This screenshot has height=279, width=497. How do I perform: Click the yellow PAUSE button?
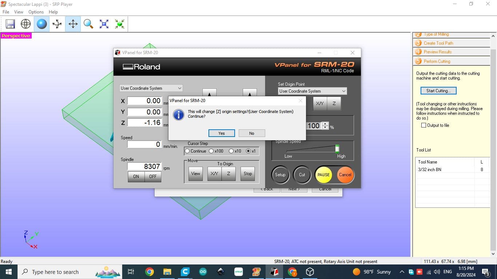323,175
